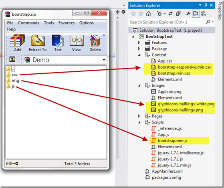Click the Home icon in Solution Explorer
This screenshot has height=188, width=224.
(148, 14)
